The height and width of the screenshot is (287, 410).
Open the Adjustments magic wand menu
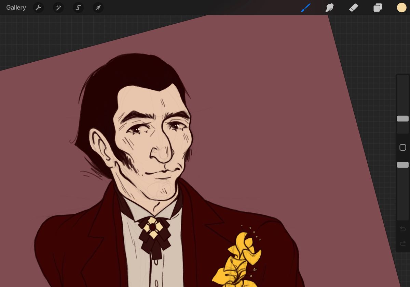(58, 8)
